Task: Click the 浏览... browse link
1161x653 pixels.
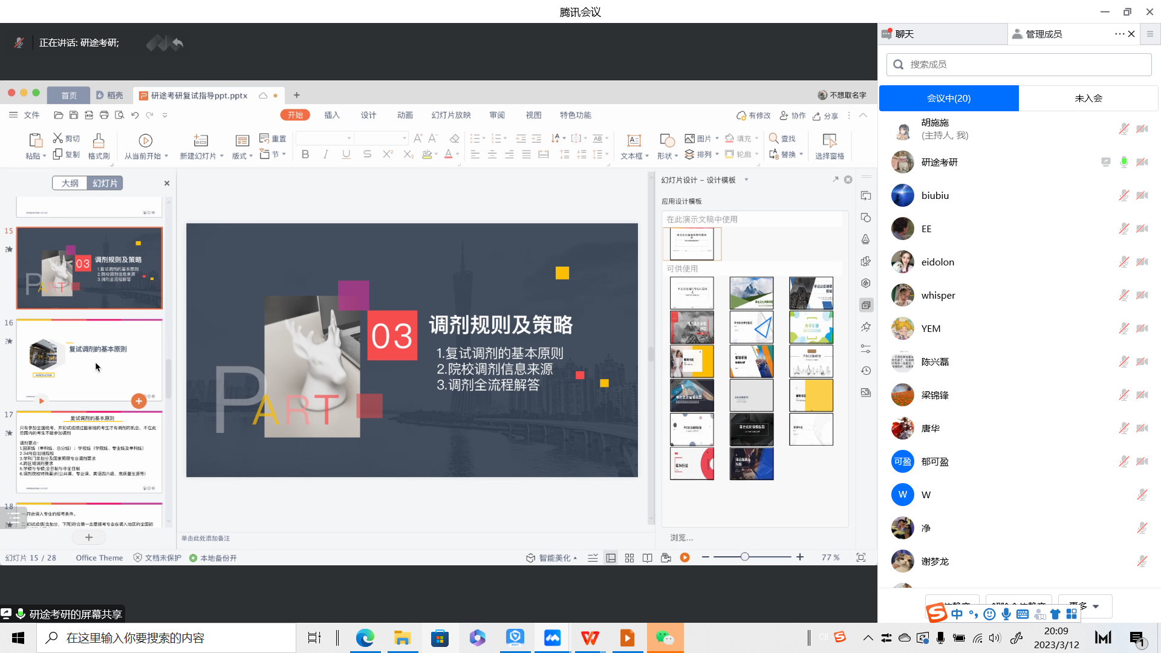Action: [681, 538]
